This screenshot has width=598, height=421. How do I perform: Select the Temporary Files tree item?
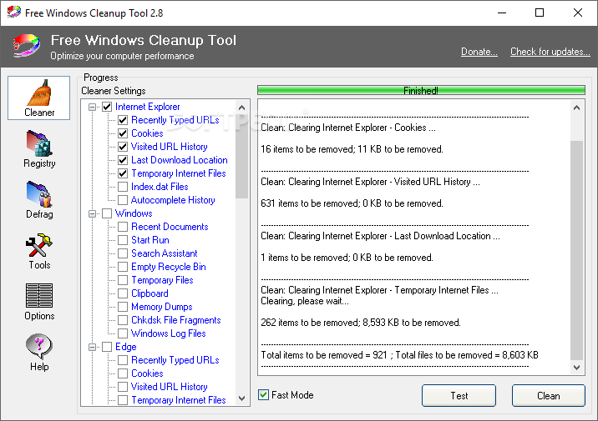(x=162, y=280)
